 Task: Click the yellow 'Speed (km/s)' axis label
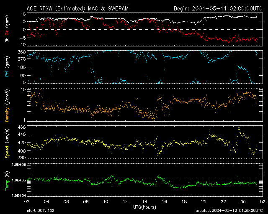[x=7, y=143]
